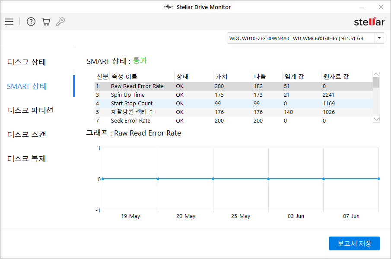
Task: Select the Spin Up Time row
Action: pos(128,95)
